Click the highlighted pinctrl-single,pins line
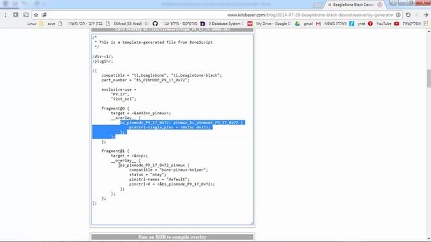431x242 pixels. [x=169, y=127]
